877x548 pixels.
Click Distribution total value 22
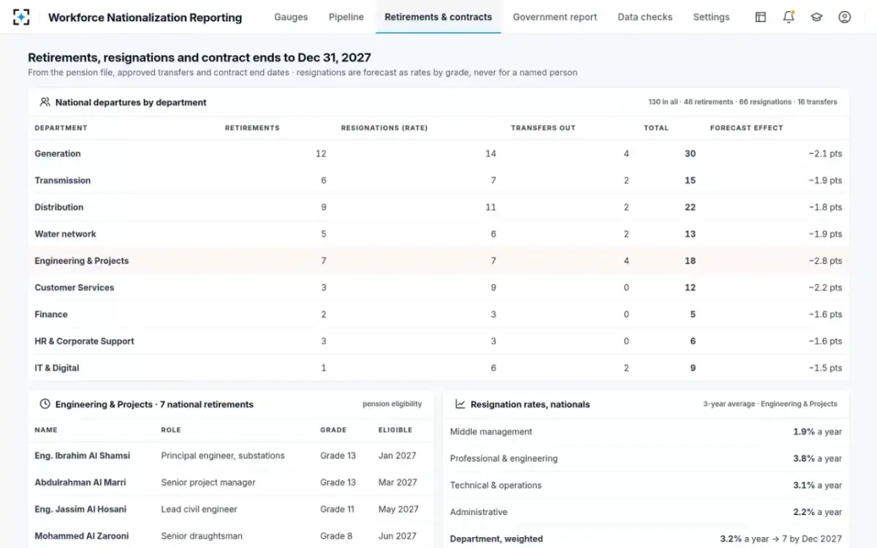tap(690, 207)
